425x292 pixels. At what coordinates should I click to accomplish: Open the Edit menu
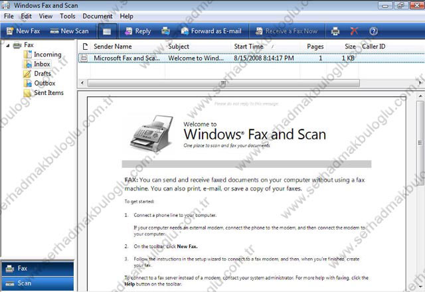(x=26, y=16)
